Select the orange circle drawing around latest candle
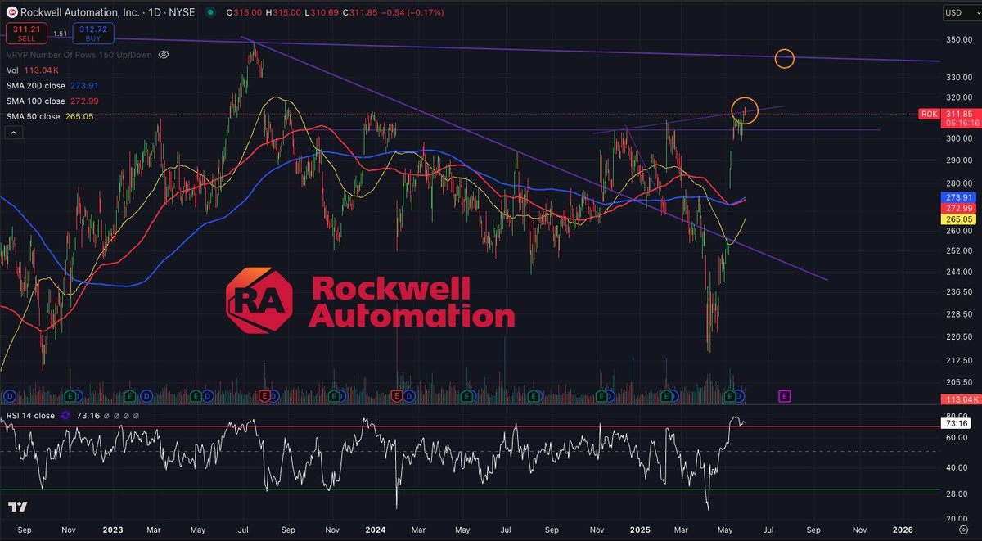Viewport: 982px width, 541px height. 745,110
